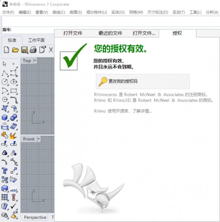
Task: Click the clipboard document properties icon
Action: coord(43,50)
